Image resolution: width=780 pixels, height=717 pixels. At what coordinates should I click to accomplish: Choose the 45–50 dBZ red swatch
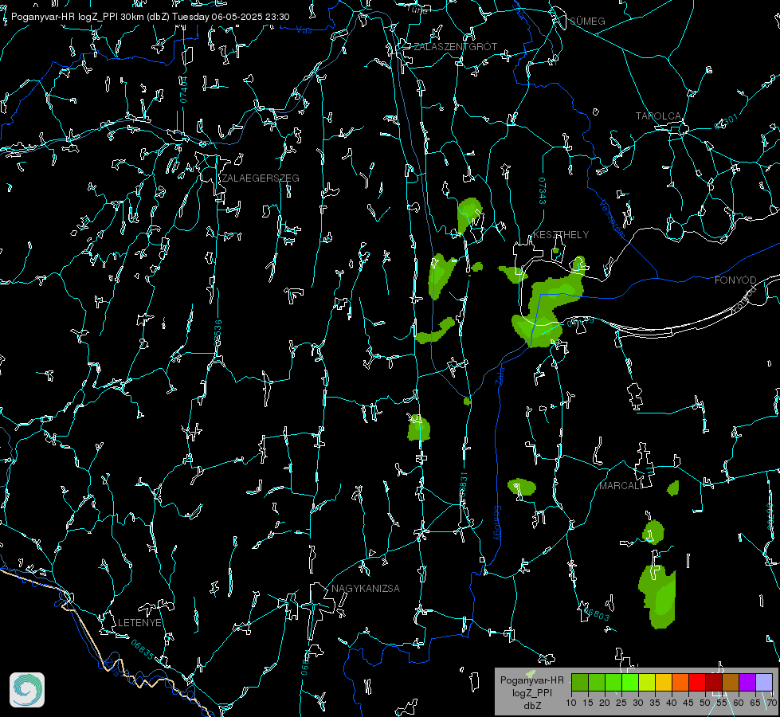(697, 682)
